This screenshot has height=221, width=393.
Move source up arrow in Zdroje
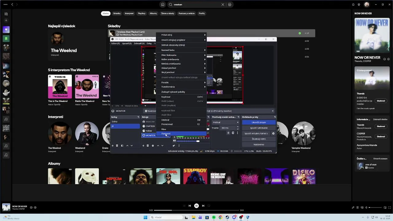click(x=158, y=145)
